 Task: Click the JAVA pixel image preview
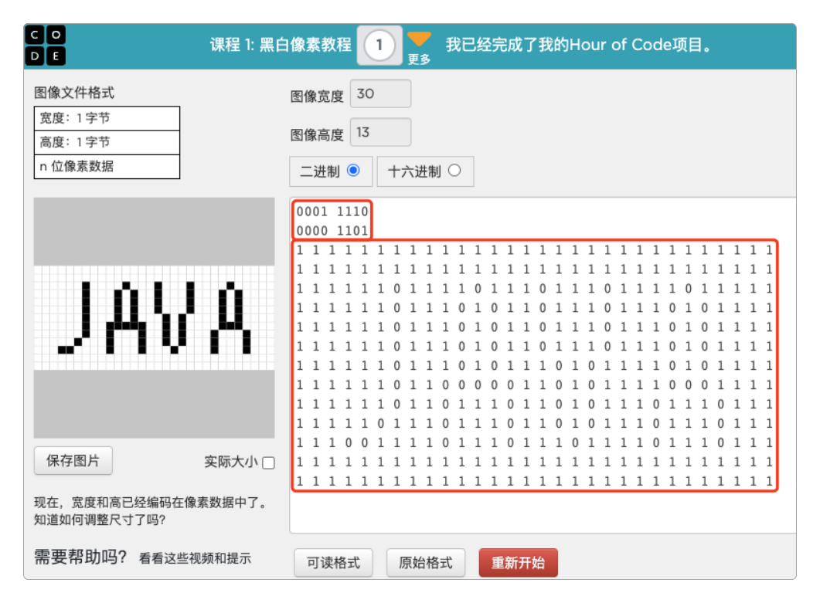pos(155,317)
